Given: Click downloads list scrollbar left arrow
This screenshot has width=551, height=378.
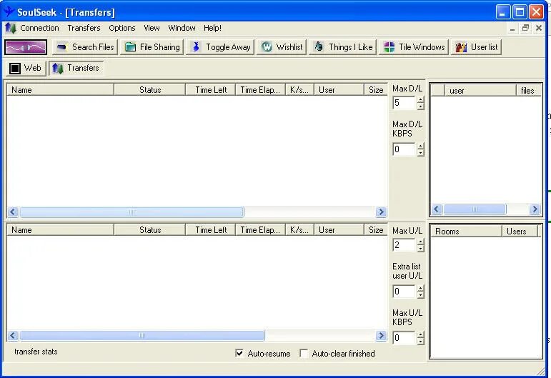Looking at the screenshot, I should (13, 212).
